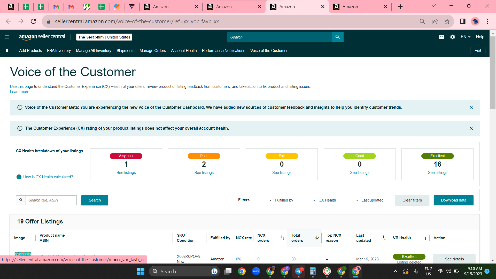The width and height of the screenshot is (496, 279).
Task: Reload the page with the browser refresh icon
Action: click(33, 21)
